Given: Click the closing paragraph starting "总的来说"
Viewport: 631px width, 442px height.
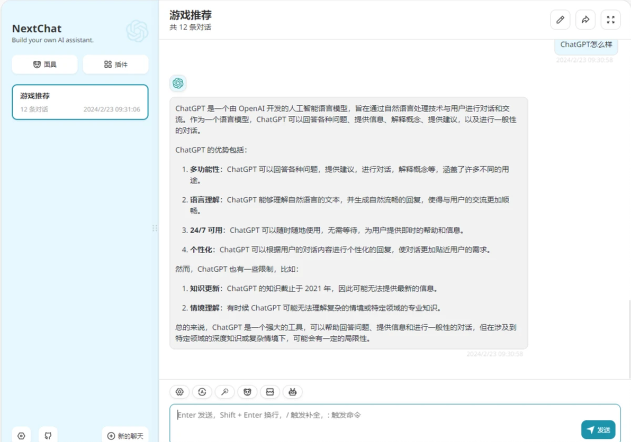Looking at the screenshot, I should point(346,333).
